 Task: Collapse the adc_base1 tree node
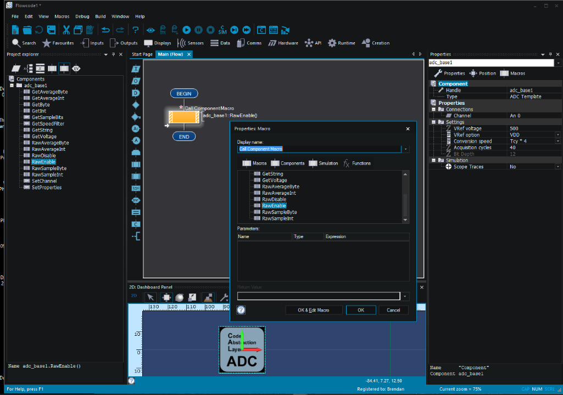click(12, 86)
